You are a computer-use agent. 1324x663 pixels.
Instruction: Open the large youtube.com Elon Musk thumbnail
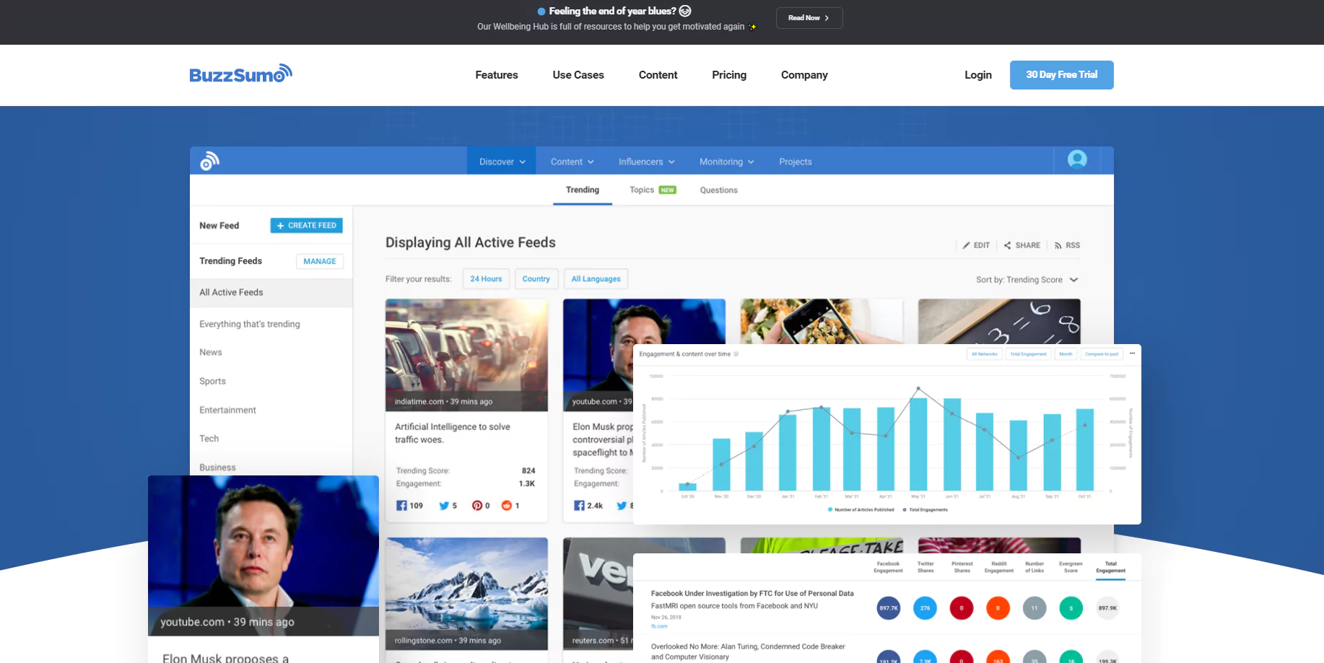[x=264, y=556]
